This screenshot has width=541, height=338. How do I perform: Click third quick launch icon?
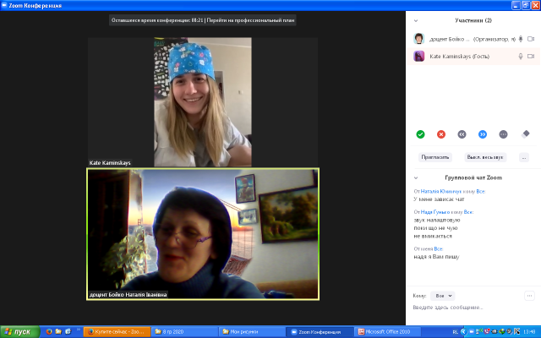[x=68, y=331]
